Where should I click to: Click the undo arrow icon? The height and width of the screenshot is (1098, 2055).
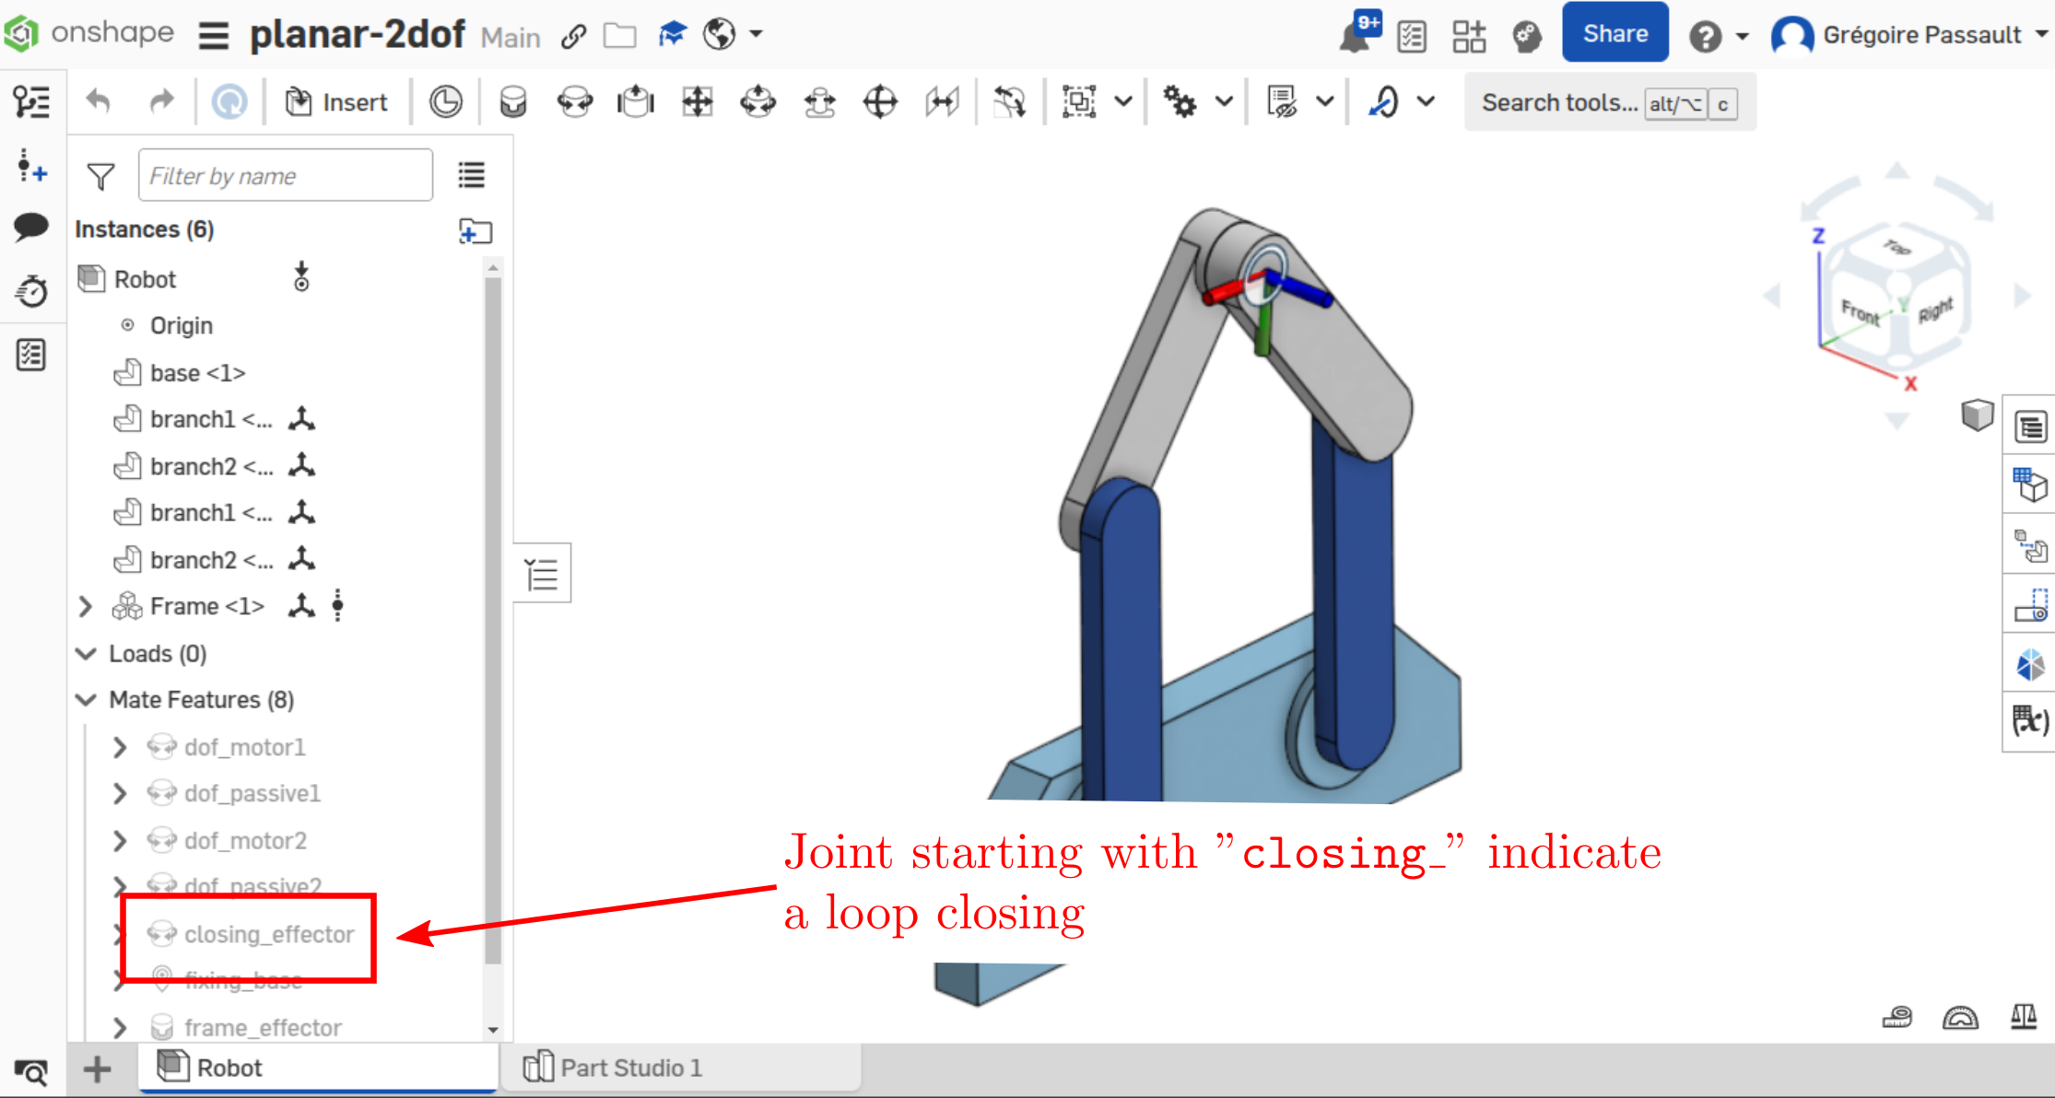(x=99, y=100)
